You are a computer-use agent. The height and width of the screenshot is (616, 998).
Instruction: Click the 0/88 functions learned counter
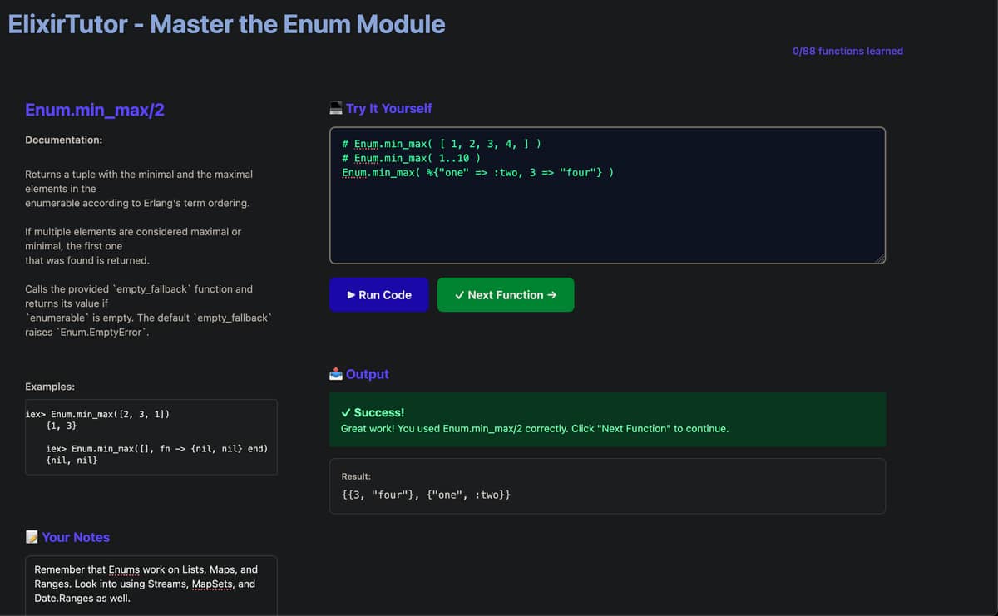point(847,51)
